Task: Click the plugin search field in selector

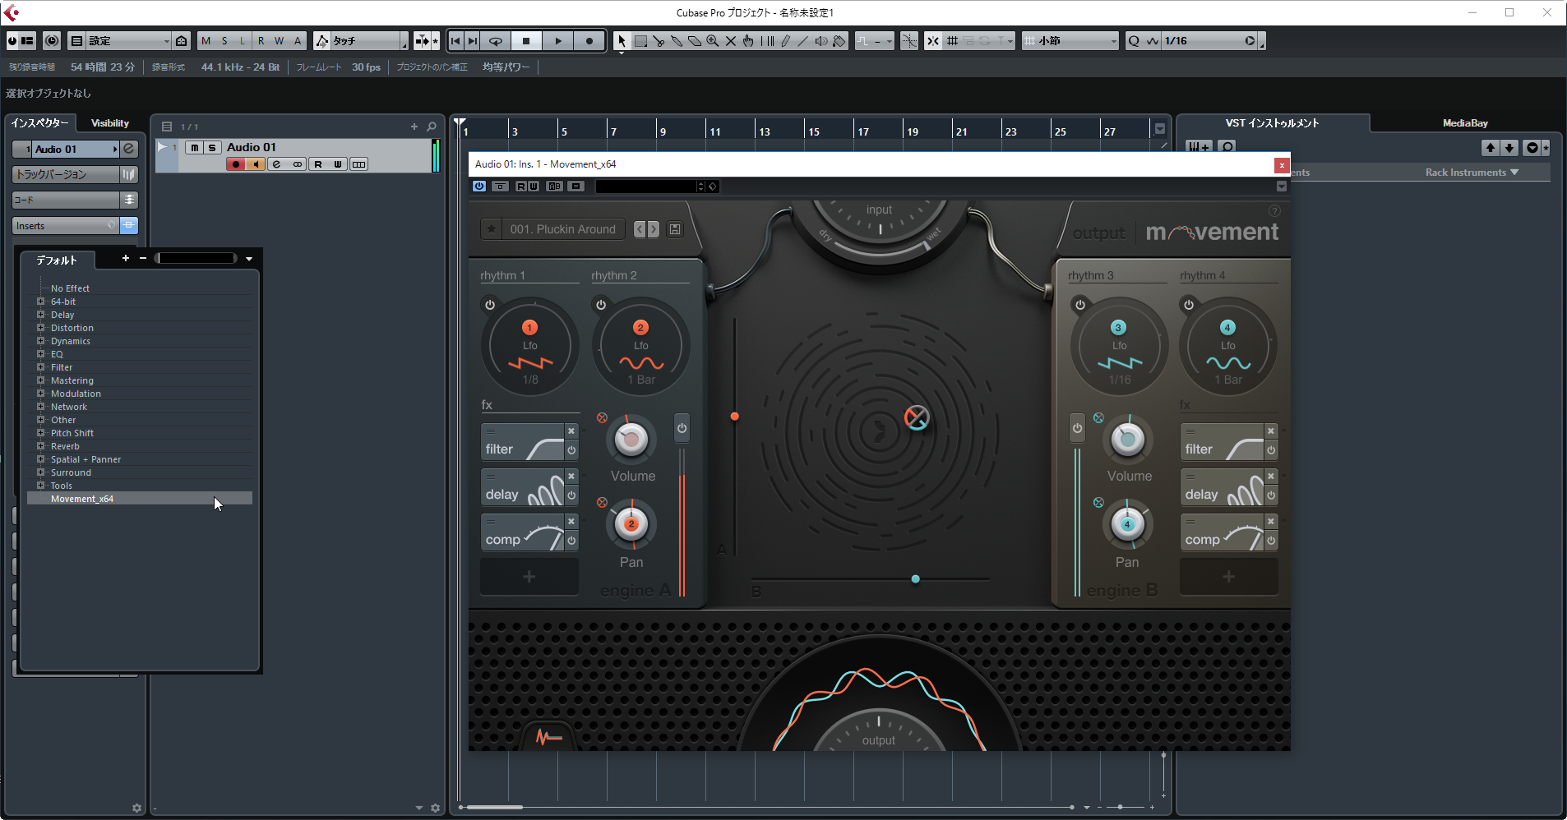Action: tap(197, 258)
